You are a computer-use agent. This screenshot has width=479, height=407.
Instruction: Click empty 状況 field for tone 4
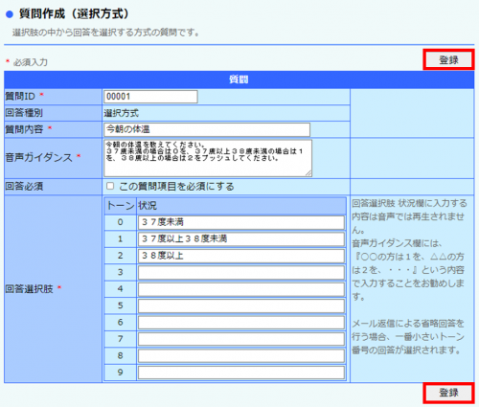point(241,289)
